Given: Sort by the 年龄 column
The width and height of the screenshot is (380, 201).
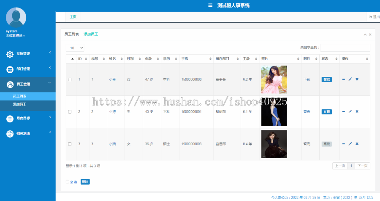Looking at the screenshot, I should [152, 59].
